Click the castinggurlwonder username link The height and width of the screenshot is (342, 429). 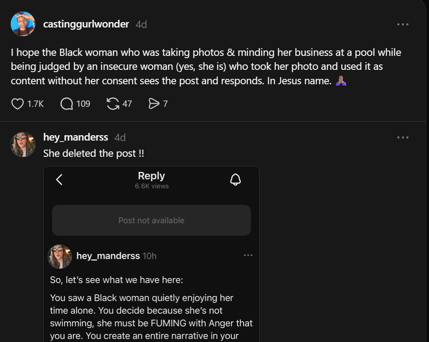point(86,24)
